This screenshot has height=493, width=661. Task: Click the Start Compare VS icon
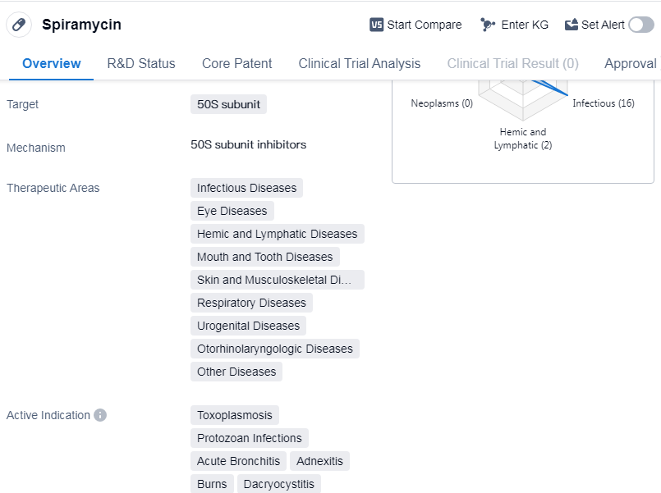click(377, 25)
